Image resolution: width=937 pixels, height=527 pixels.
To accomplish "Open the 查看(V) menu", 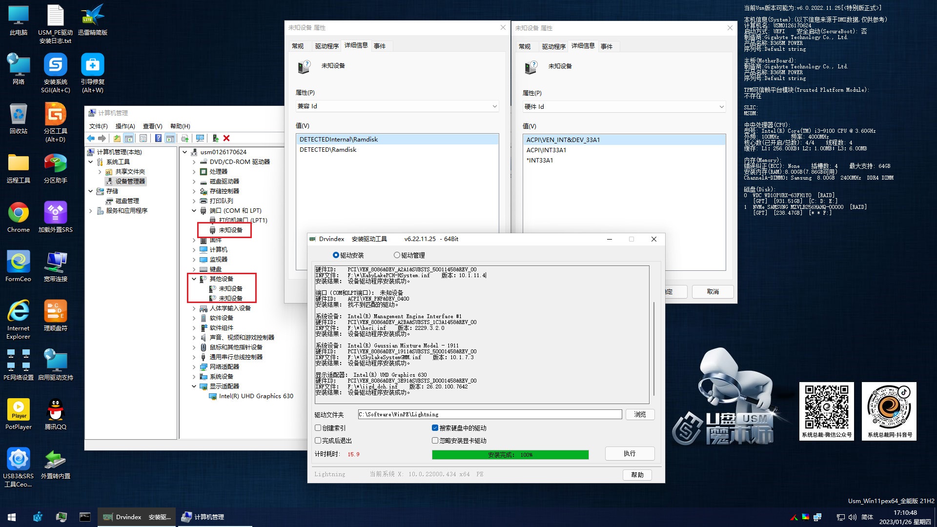I will (152, 126).
